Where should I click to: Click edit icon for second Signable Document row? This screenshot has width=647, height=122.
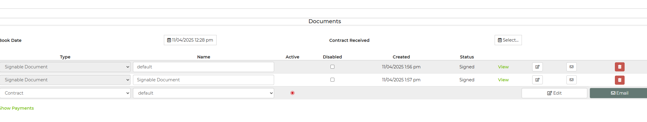[537, 80]
